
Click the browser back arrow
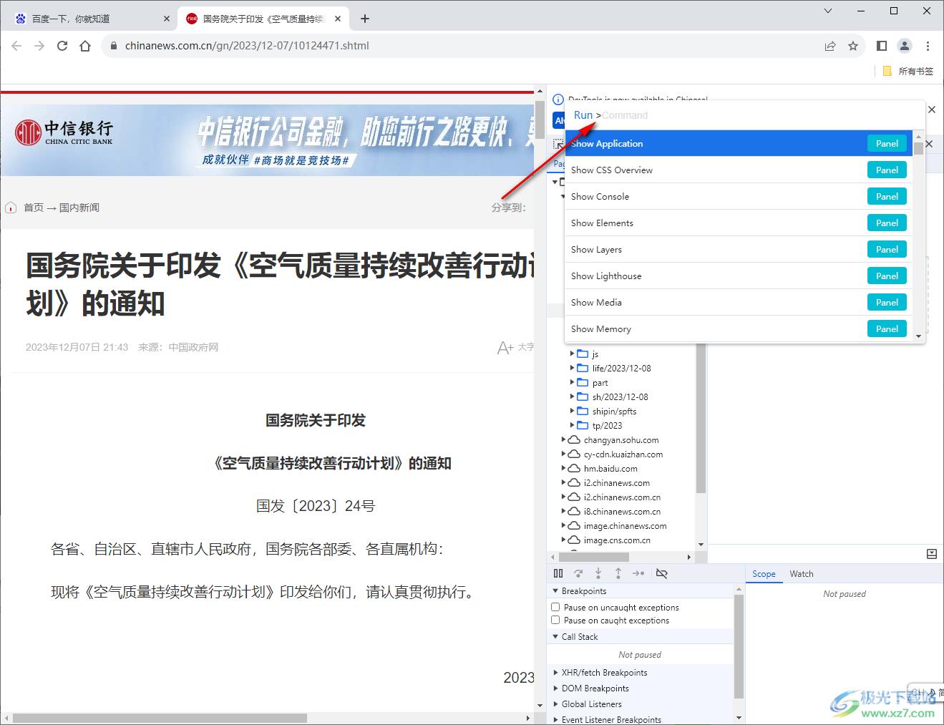click(x=16, y=46)
